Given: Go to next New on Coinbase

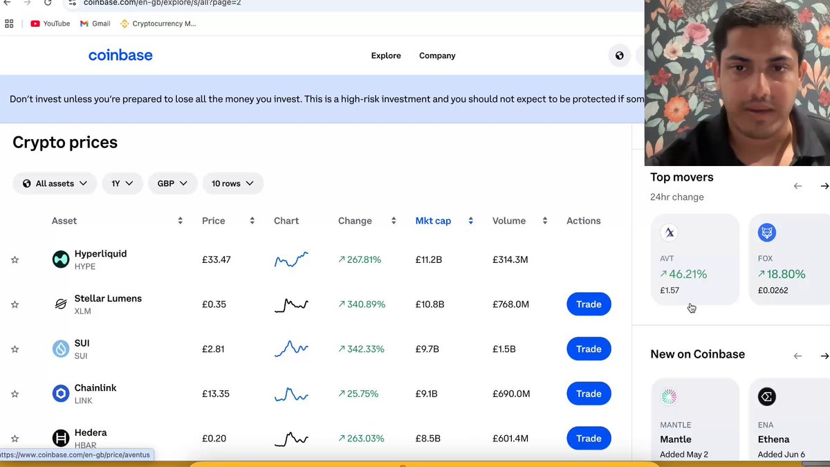Looking at the screenshot, I should 824,356.
